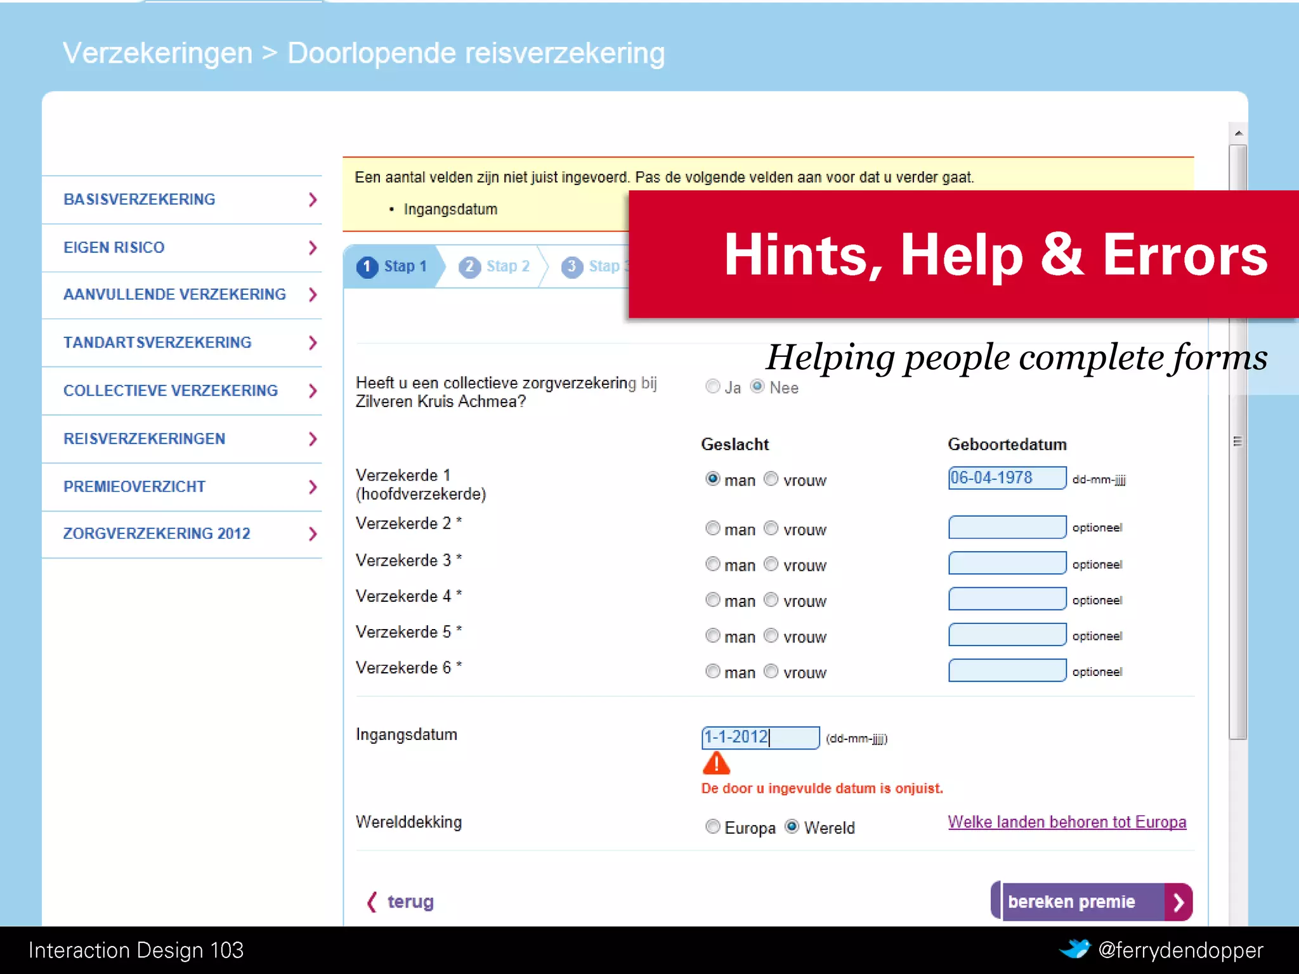Click the Stap 1 number circle

pos(367,267)
